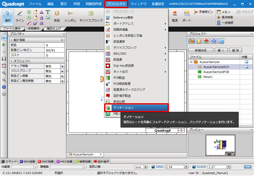Click the green back arrow in left sidebar
The height and width of the screenshot is (176, 254).
tap(4, 45)
